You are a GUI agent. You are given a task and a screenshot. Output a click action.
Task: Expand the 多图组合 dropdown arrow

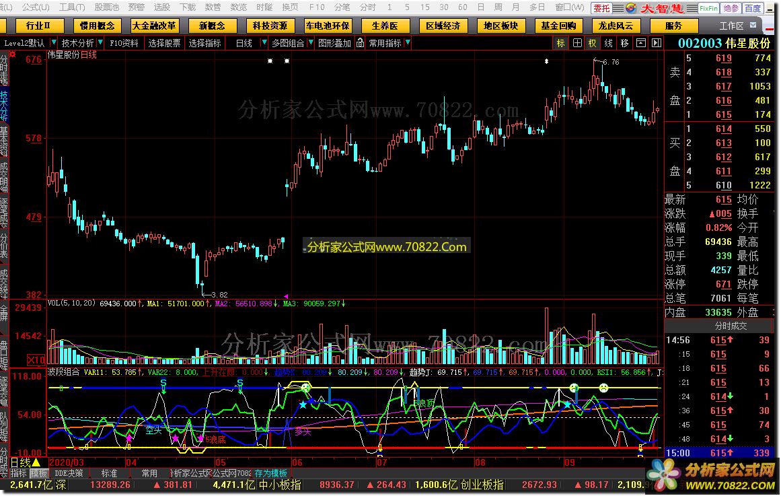coord(311,43)
